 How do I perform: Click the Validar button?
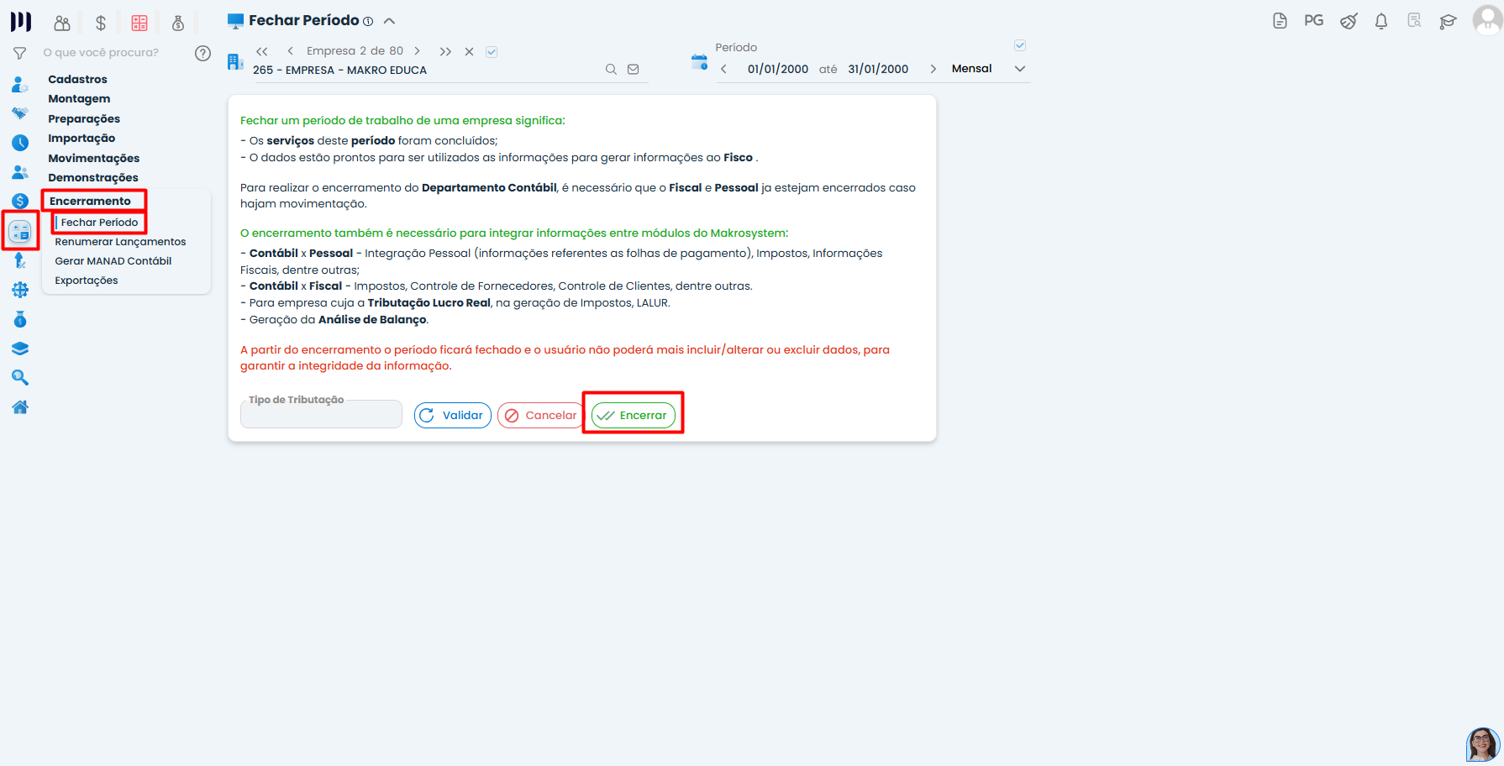453,415
